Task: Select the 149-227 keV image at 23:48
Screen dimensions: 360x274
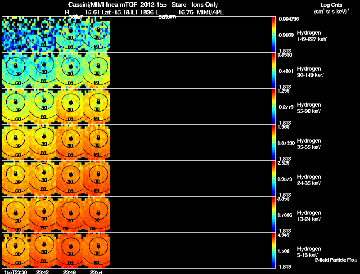Action: [x=70, y=34]
